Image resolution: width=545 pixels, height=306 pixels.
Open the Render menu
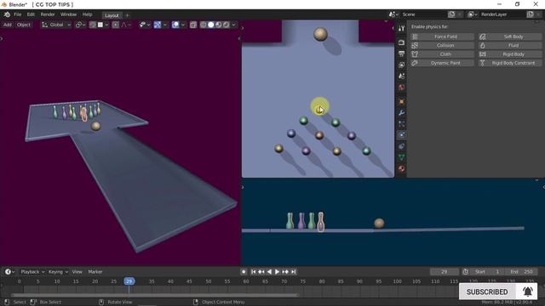point(48,14)
